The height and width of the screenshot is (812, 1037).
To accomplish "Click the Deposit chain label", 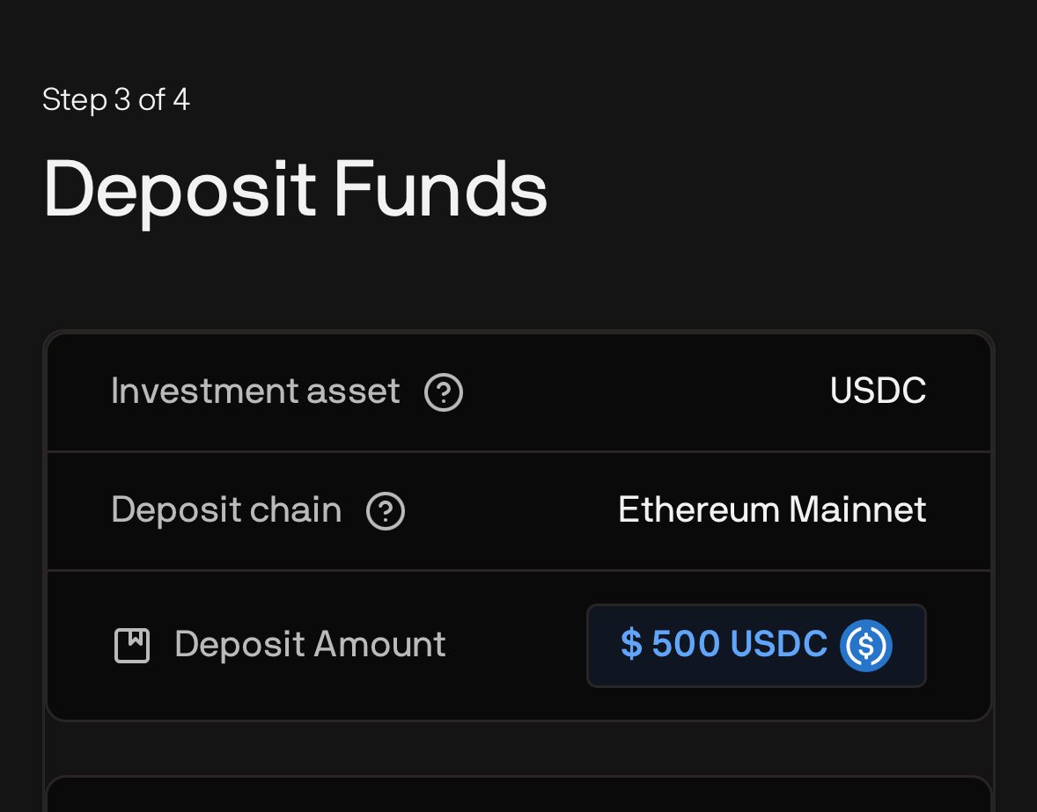I will (x=226, y=510).
